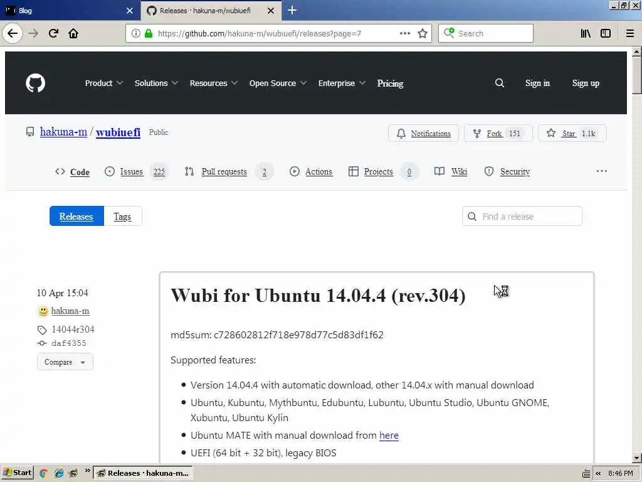Screen dimensions: 642x482
Task: Click the tag 14044r304 link
Action: click(73, 329)
